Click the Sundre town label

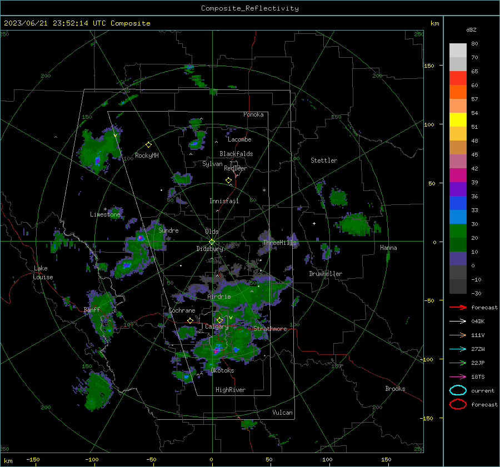pyautogui.click(x=168, y=230)
